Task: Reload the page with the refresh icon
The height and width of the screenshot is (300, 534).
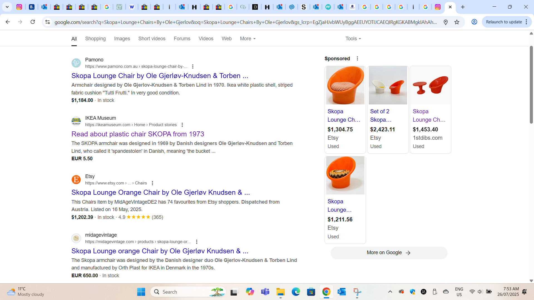Action: (x=33, y=22)
